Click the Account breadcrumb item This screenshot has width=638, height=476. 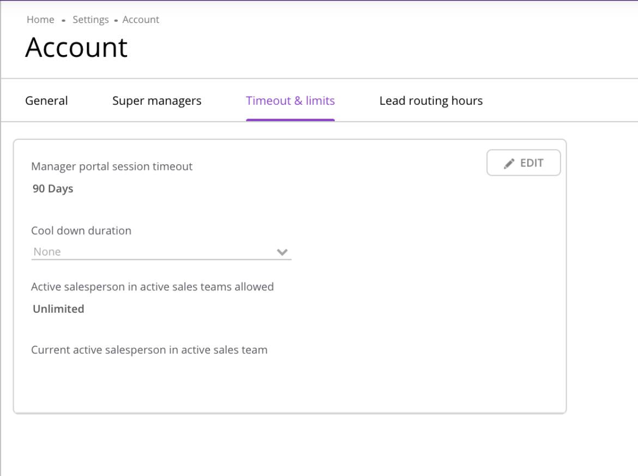(141, 20)
